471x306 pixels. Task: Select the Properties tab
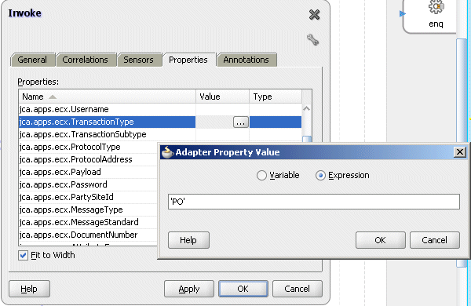click(188, 60)
